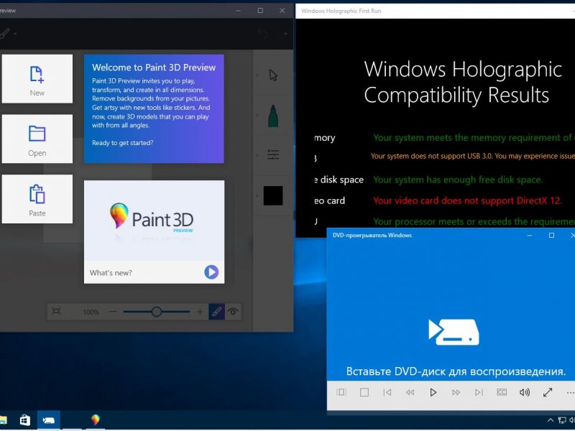Pick the marker pen tool in Paint 3D sidebar

click(273, 116)
